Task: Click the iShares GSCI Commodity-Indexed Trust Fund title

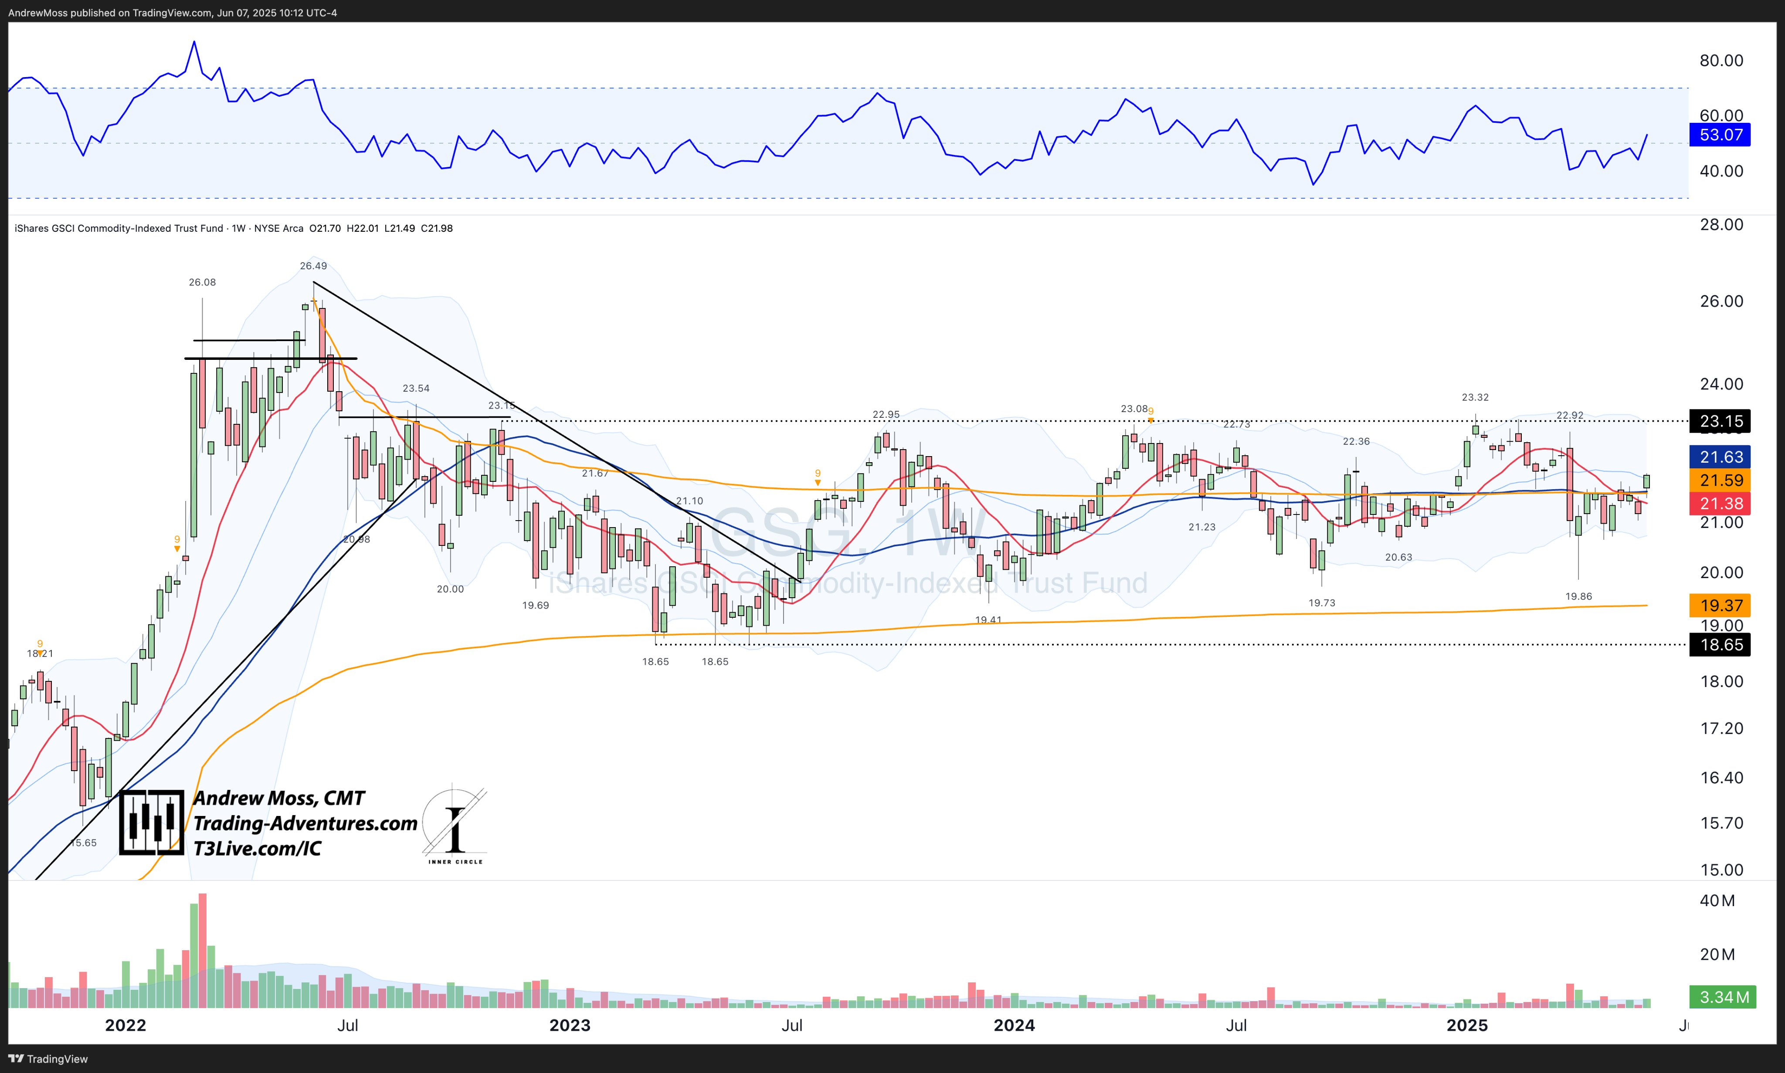Action: click(119, 228)
